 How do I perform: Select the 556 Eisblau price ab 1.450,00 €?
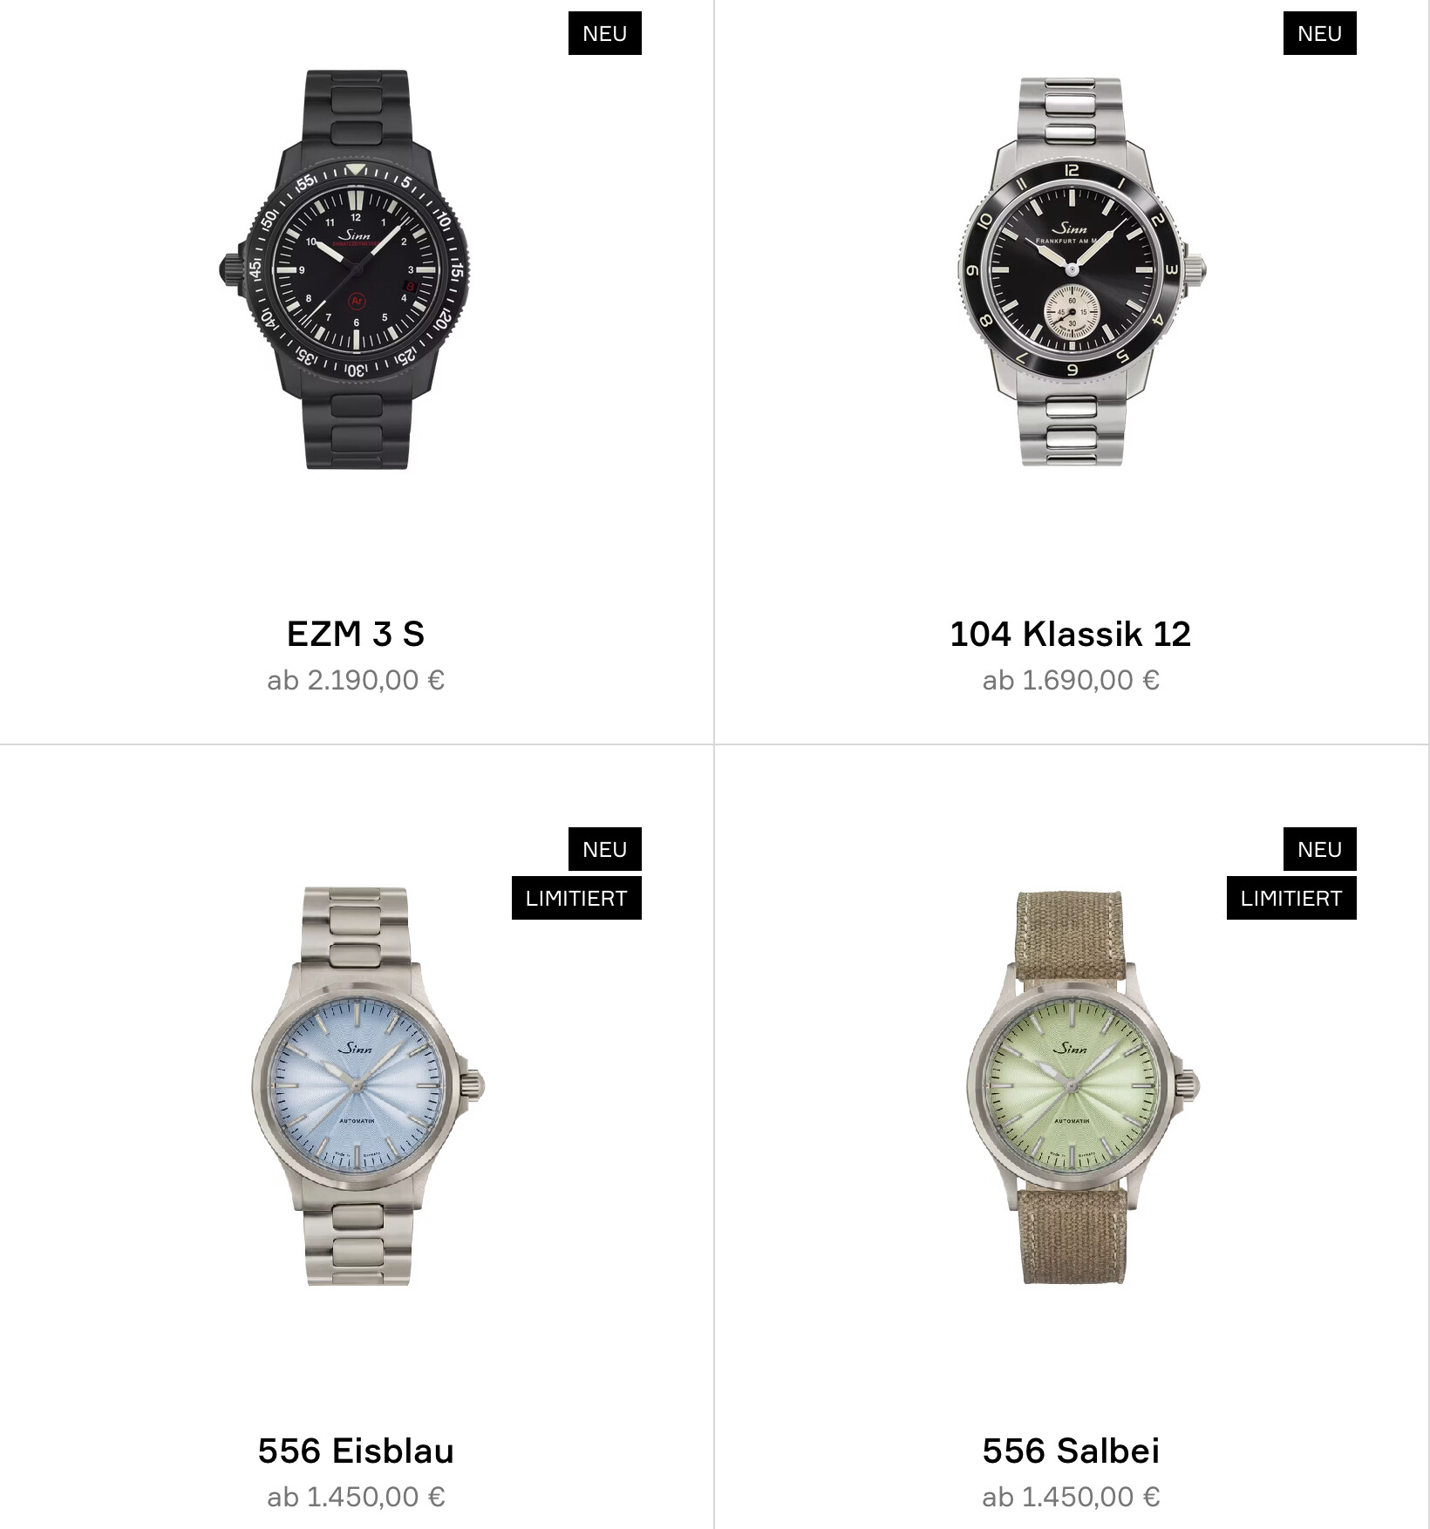click(x=356, y=1497)
